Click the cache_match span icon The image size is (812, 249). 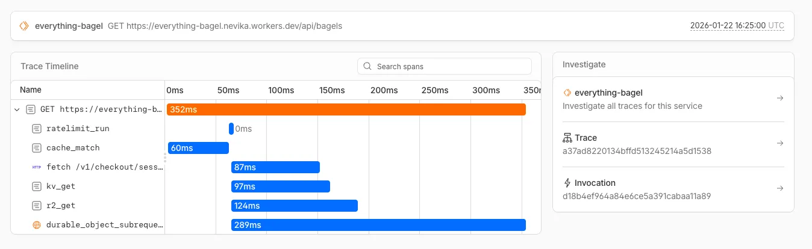tap(36, 148)
